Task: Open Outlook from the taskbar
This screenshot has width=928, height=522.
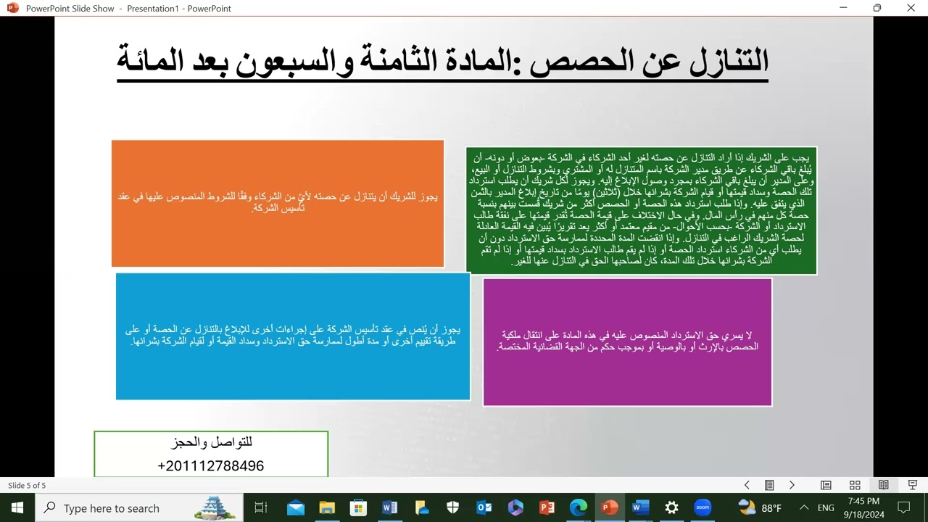Action: [x=484, y=507]
